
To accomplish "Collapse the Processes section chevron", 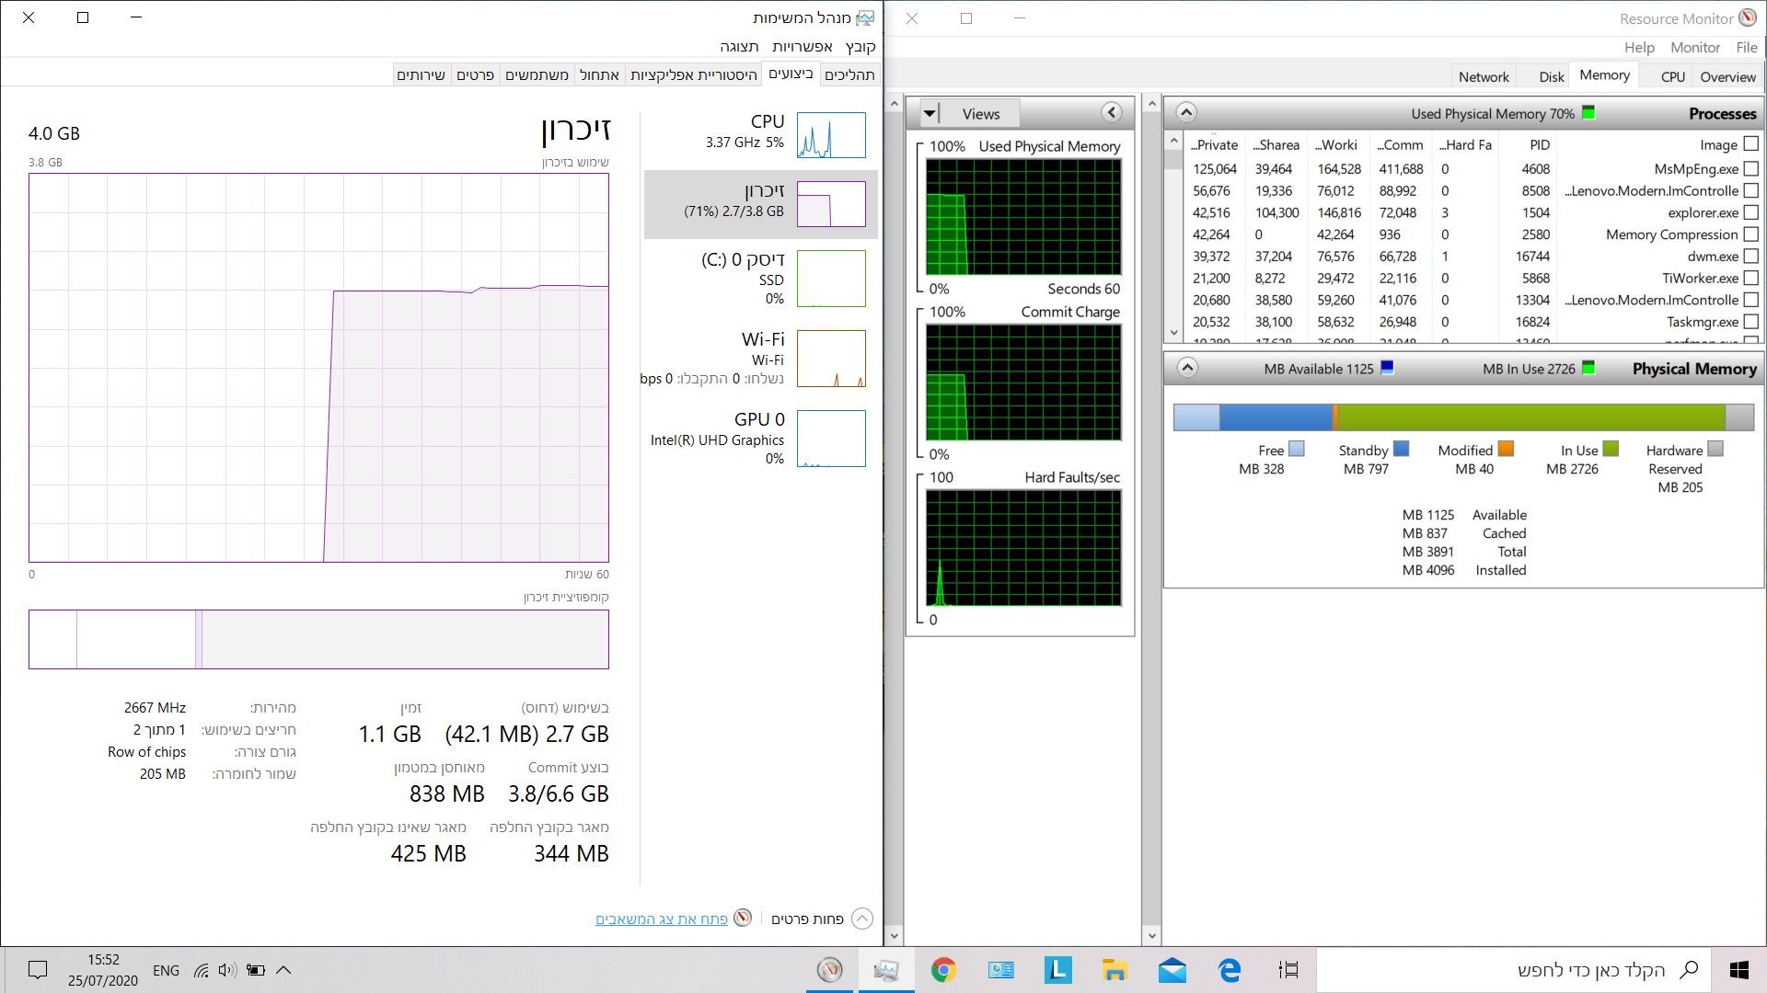I will pyautogui.click(x=1186, y=112).
